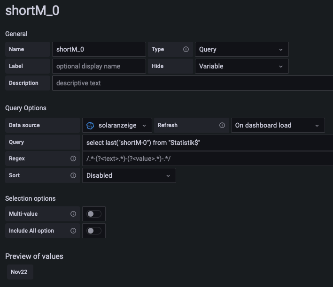Open the Refresh dropdown On dashboard load

pyautogui.click(x=278, y=125)
